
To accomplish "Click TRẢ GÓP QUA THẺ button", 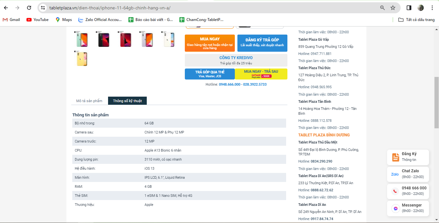I will point(210,74).
